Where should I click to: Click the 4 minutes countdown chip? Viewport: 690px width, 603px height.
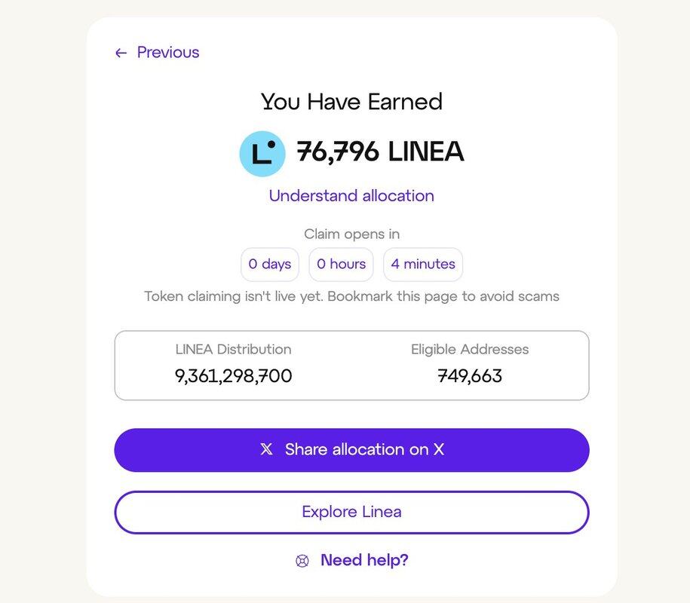tap(423, 265)
